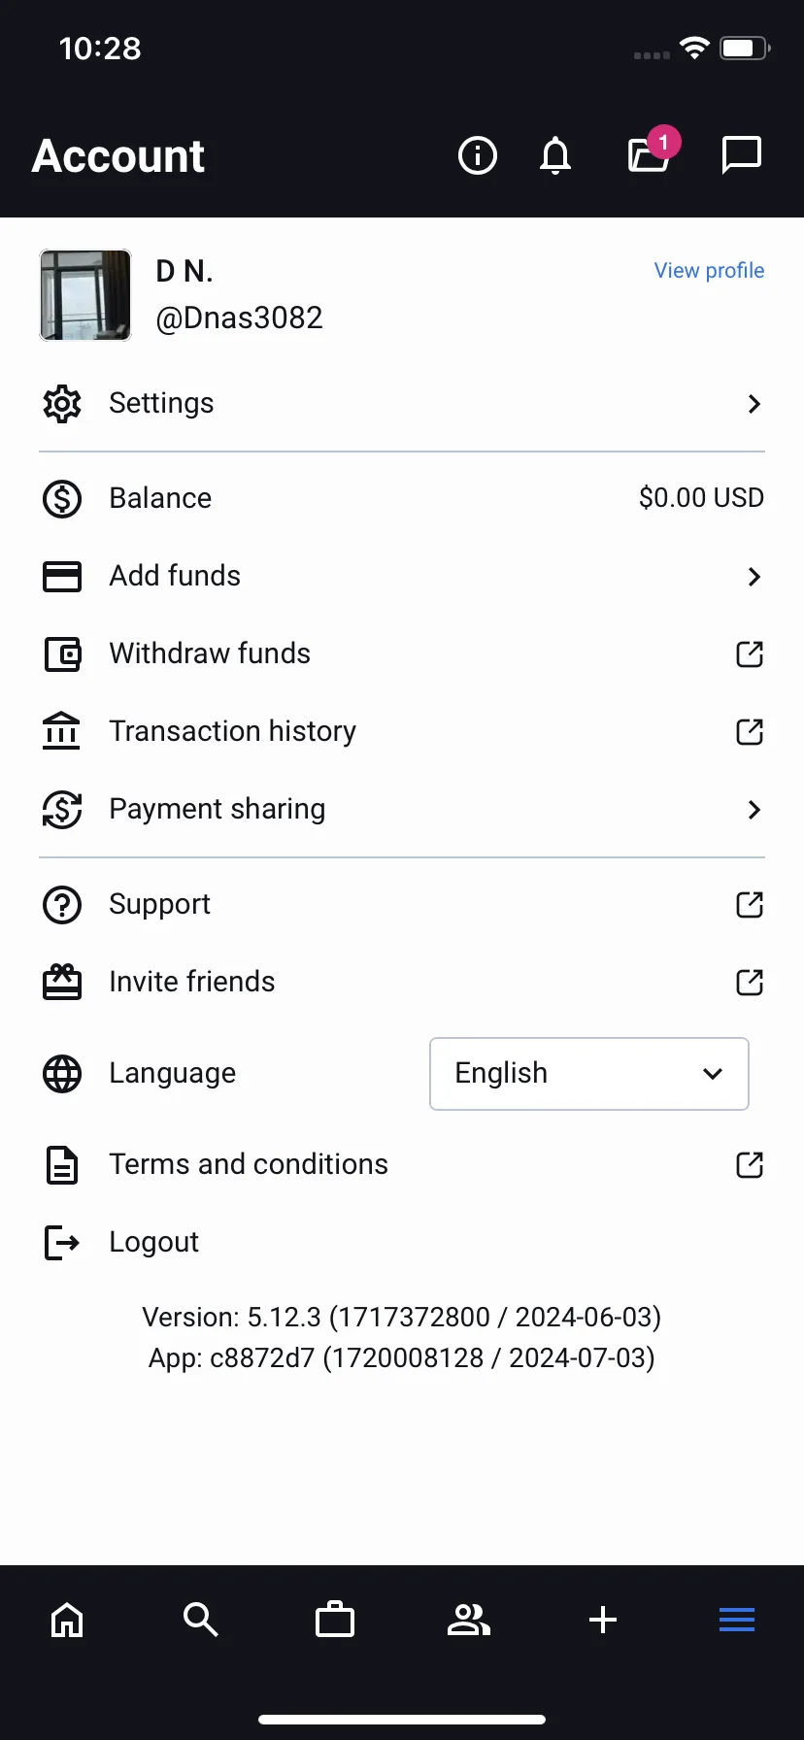Expand Add funds chevron arrow
The image size is (804, 1740).
(x=754, y=577)
